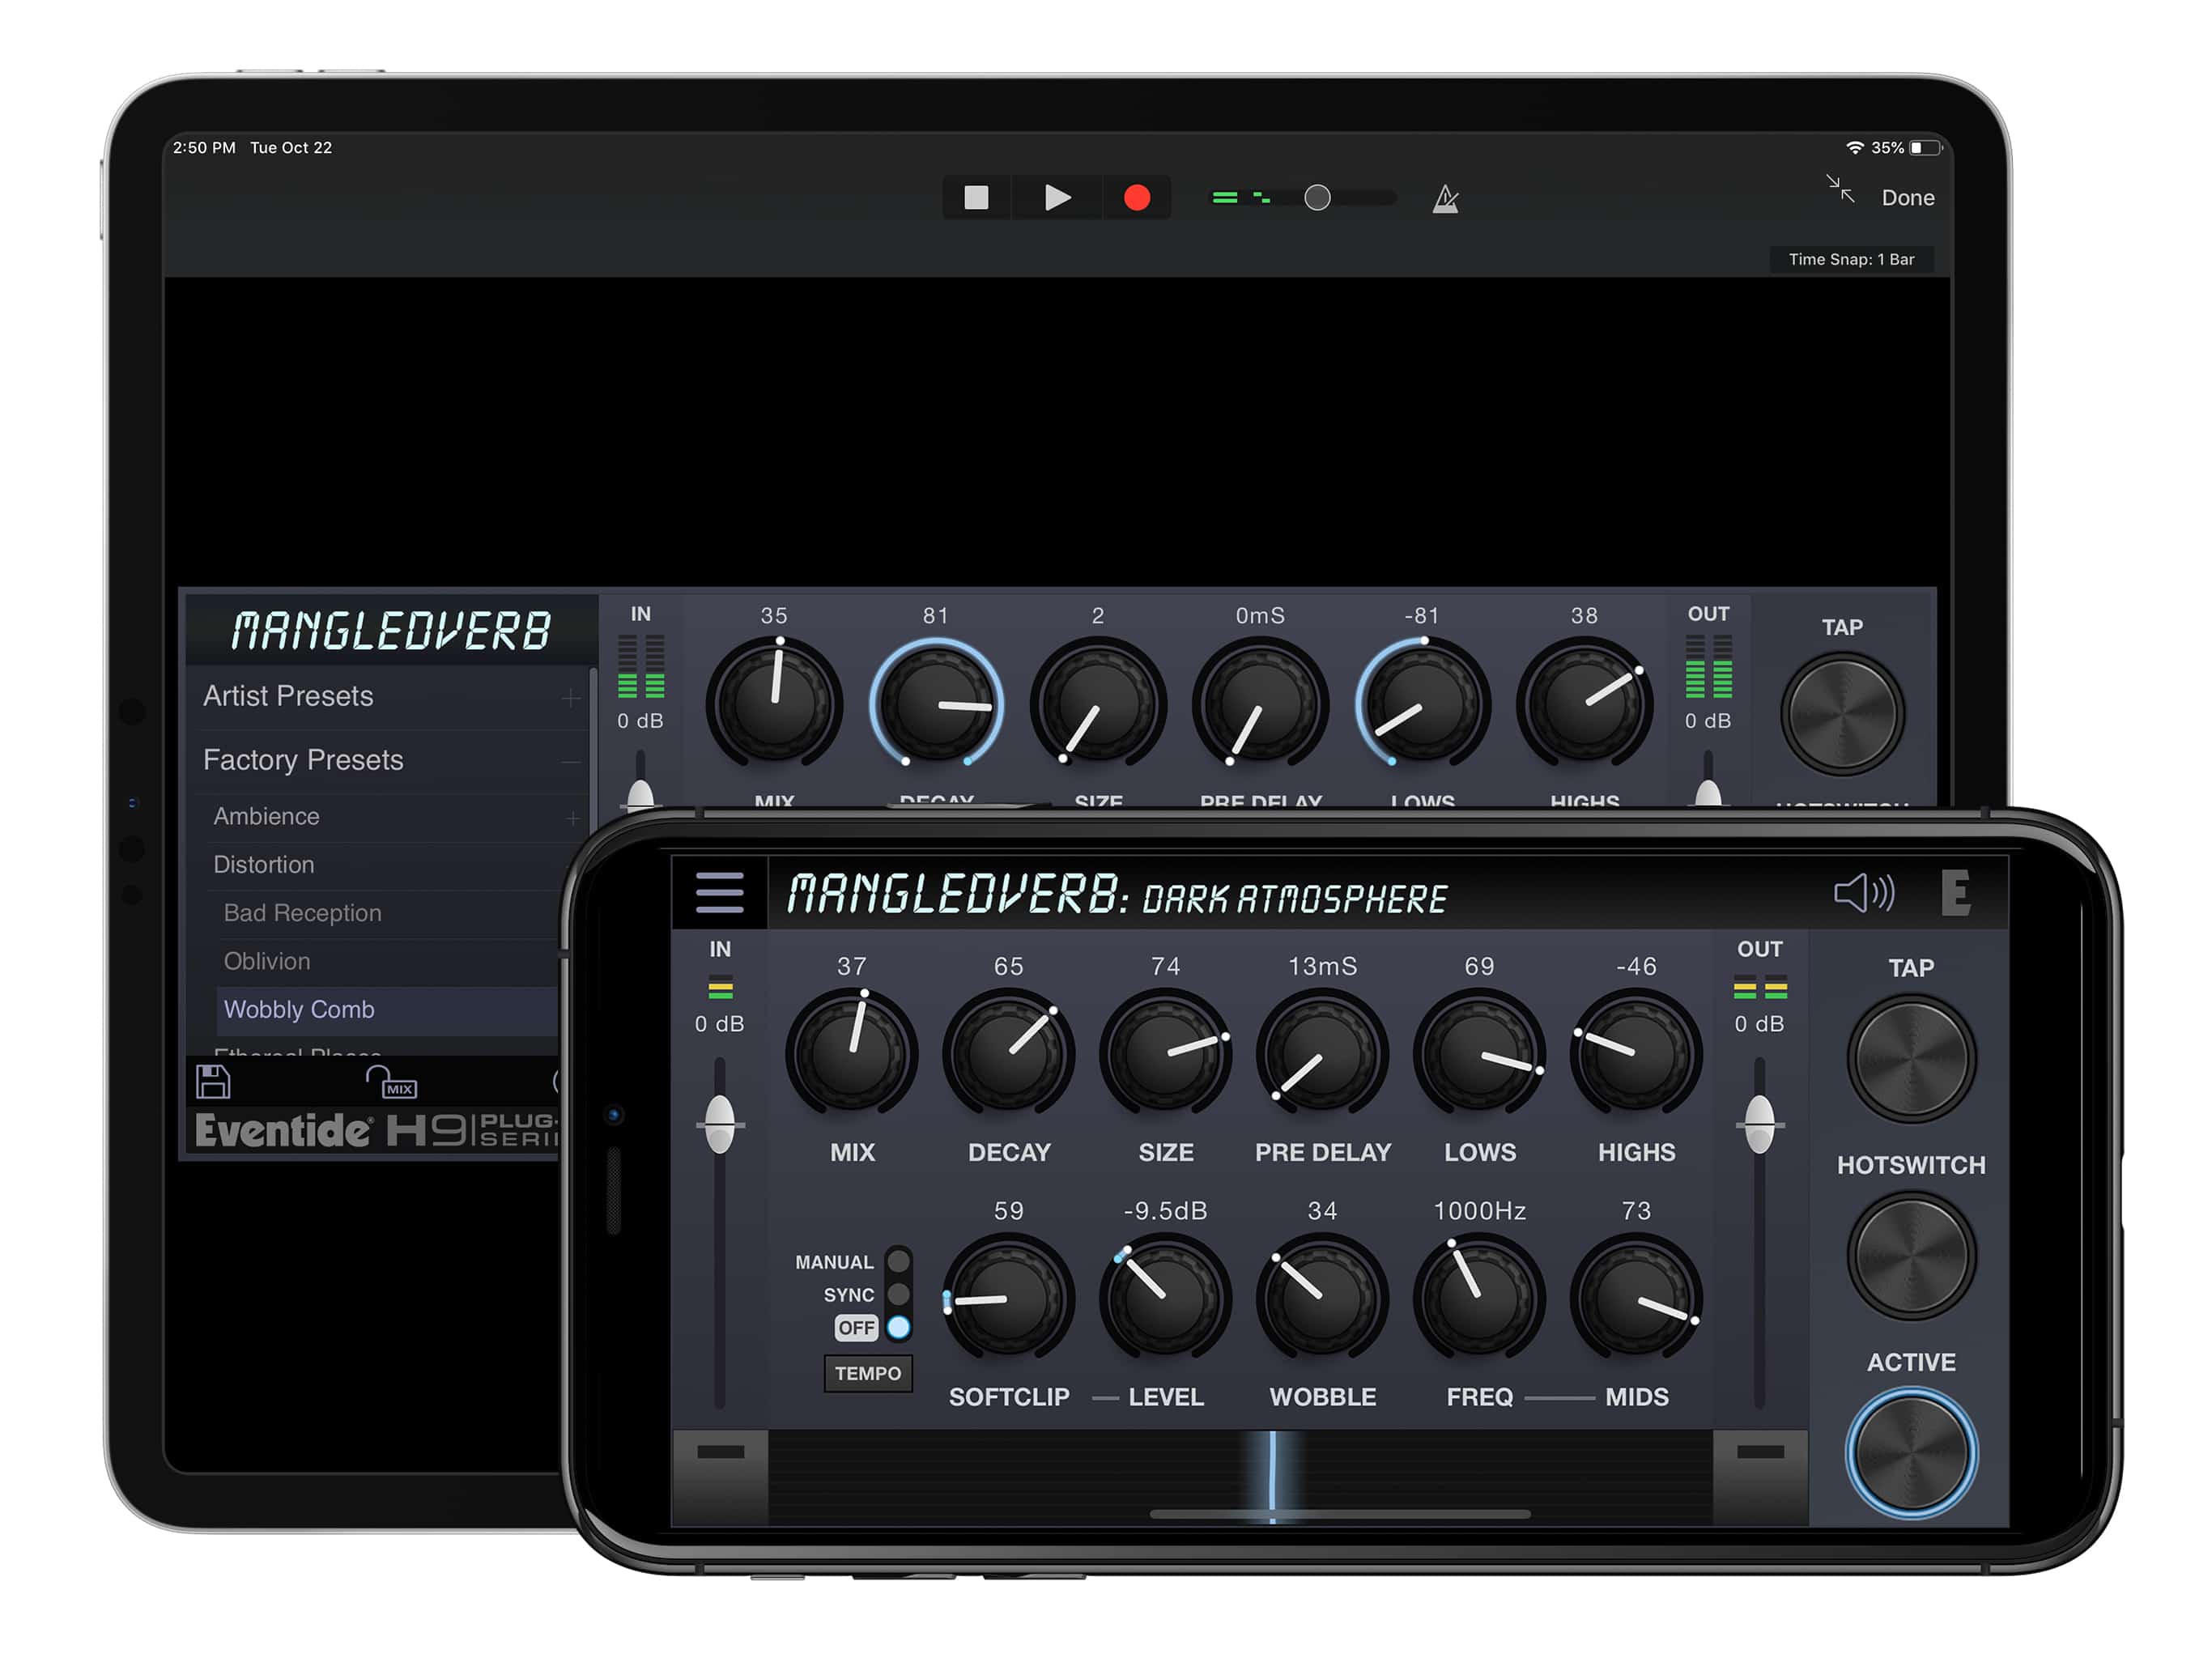Hit the red Record button
The width and height of the screenshot is (2212, 1658).
click(1137, 198)
